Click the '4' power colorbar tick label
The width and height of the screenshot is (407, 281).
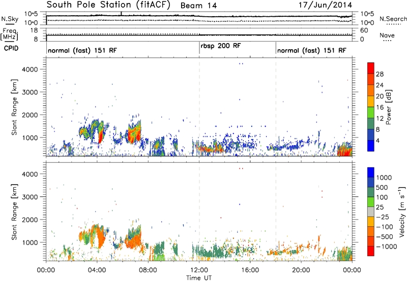coord(378,141)
